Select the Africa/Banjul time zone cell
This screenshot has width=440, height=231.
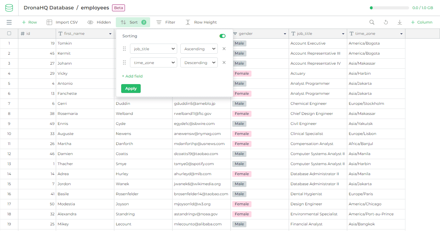pyautogui.click(x=376, y=144)
